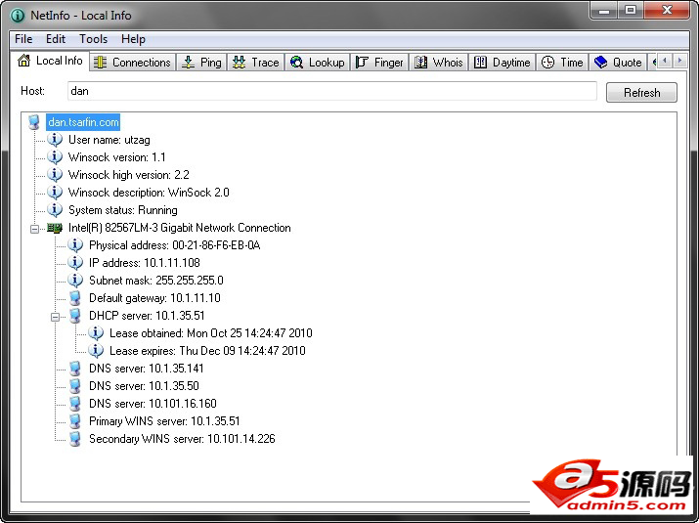Click the NetInfo title bar app icon
The width and height of the screenshot is (699, 523).
point(18,16)
